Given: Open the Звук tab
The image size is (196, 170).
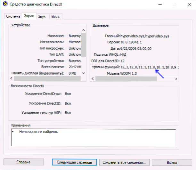Looking at the screenshot, I should (42, 17).
